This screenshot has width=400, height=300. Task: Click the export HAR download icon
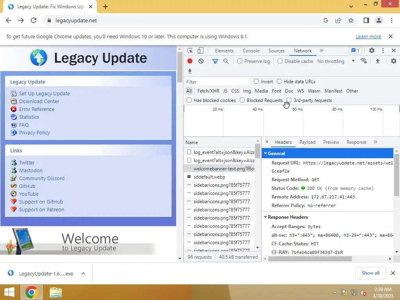189,71
